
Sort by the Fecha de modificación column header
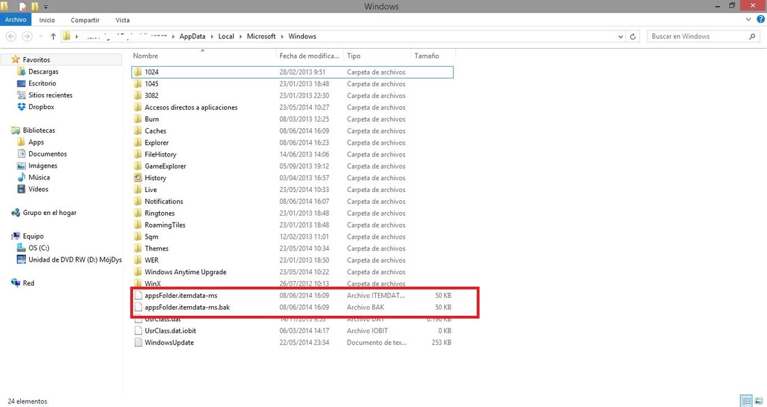point(310,56)
